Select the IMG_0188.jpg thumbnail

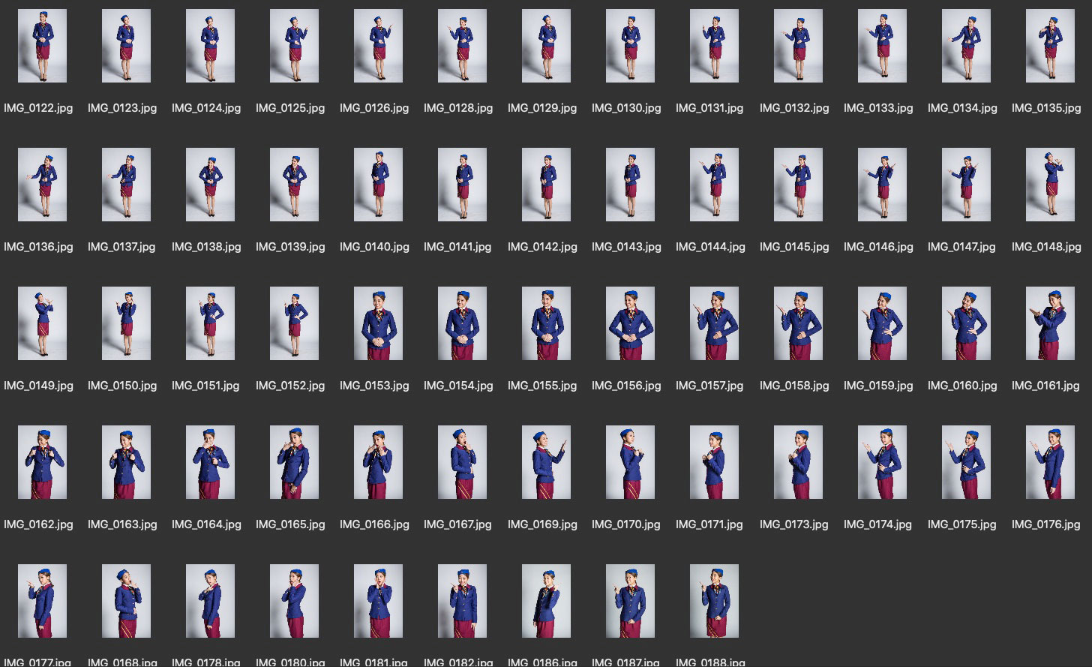(714, 601)
